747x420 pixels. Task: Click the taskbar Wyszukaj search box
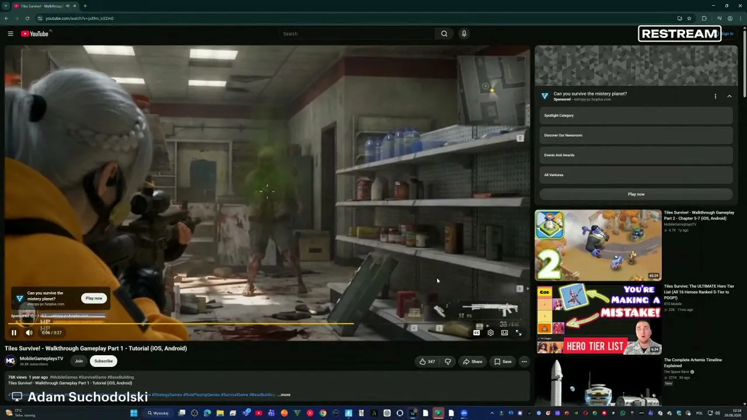(158, 413)
